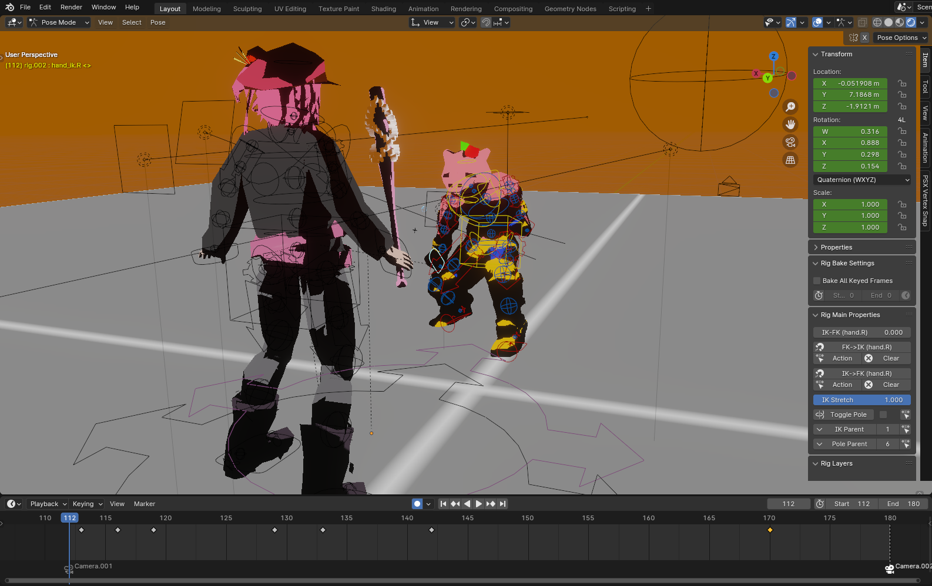932x586 pixels.
Task: Toggle camera view with the camera gizmo
Action: (790, 142)
